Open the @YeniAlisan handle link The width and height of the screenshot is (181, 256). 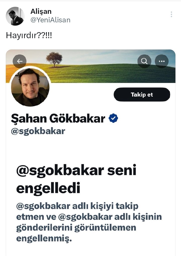[x=50, y=20]
